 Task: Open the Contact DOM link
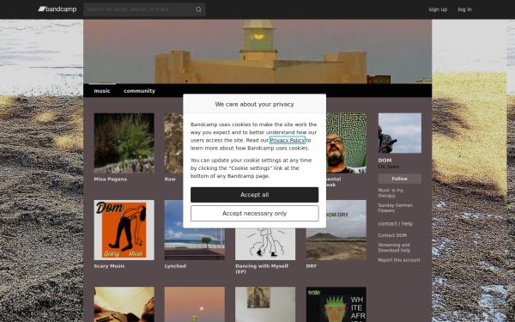pos(392,235)
